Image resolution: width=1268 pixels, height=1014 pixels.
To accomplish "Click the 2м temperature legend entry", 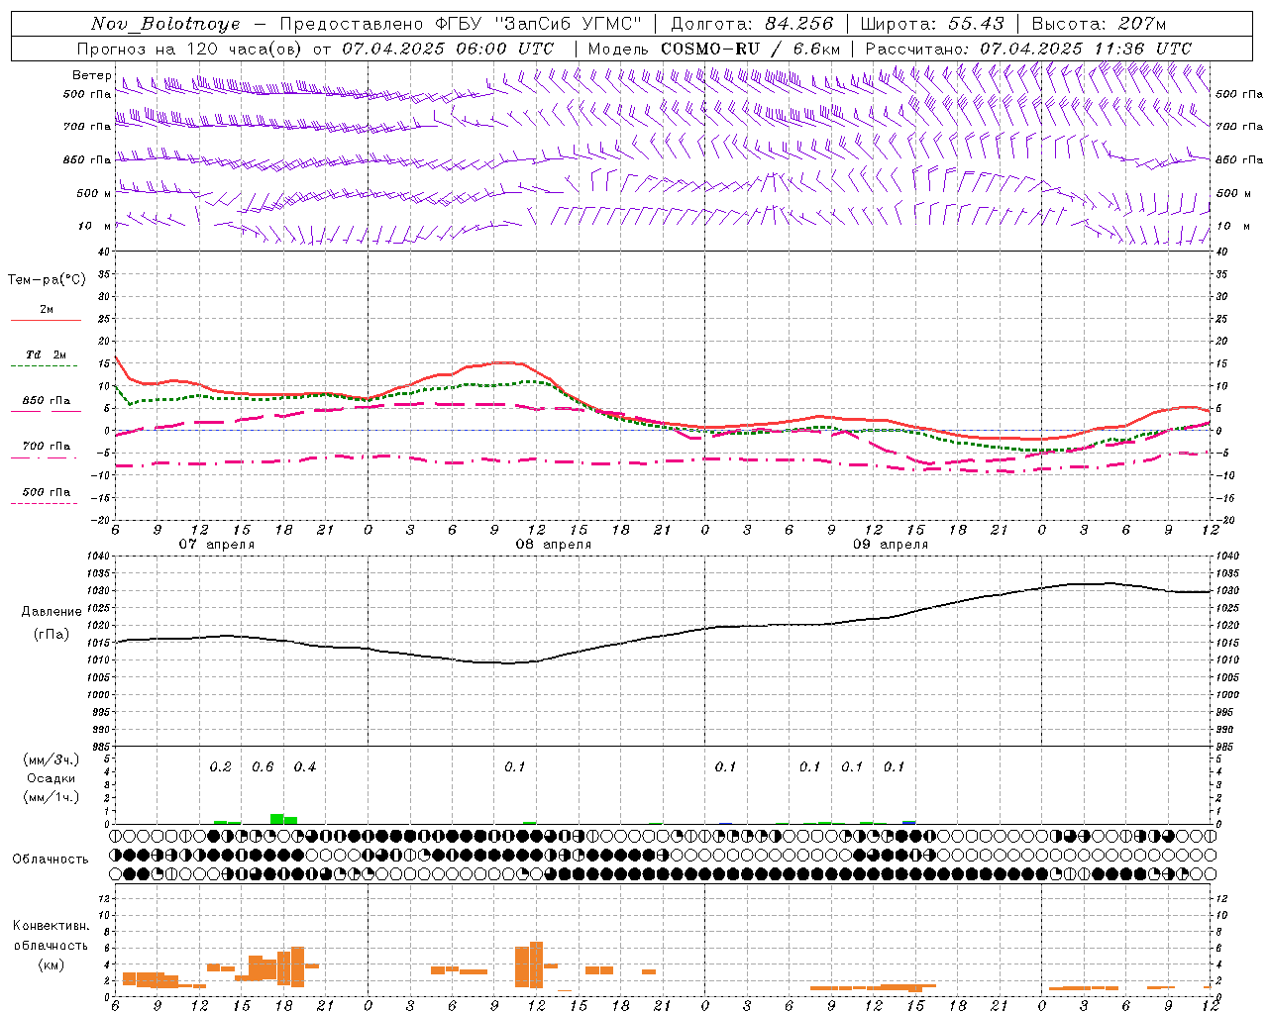I will coord(47,310).
